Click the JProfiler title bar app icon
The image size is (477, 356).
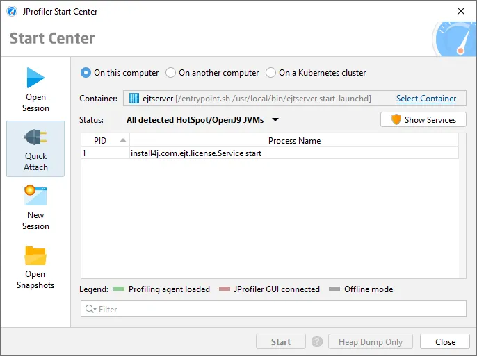click(12, 12)
